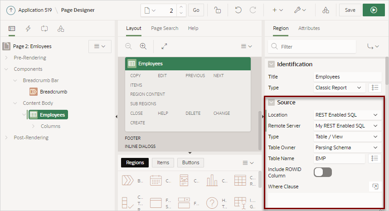This screenshot has height=211, width=389.
Task: Select Page 2: Emloyees tree node
Action: tap(32, 46)
